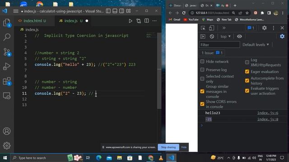Open the VS Code Manage gear

[7, 146]
